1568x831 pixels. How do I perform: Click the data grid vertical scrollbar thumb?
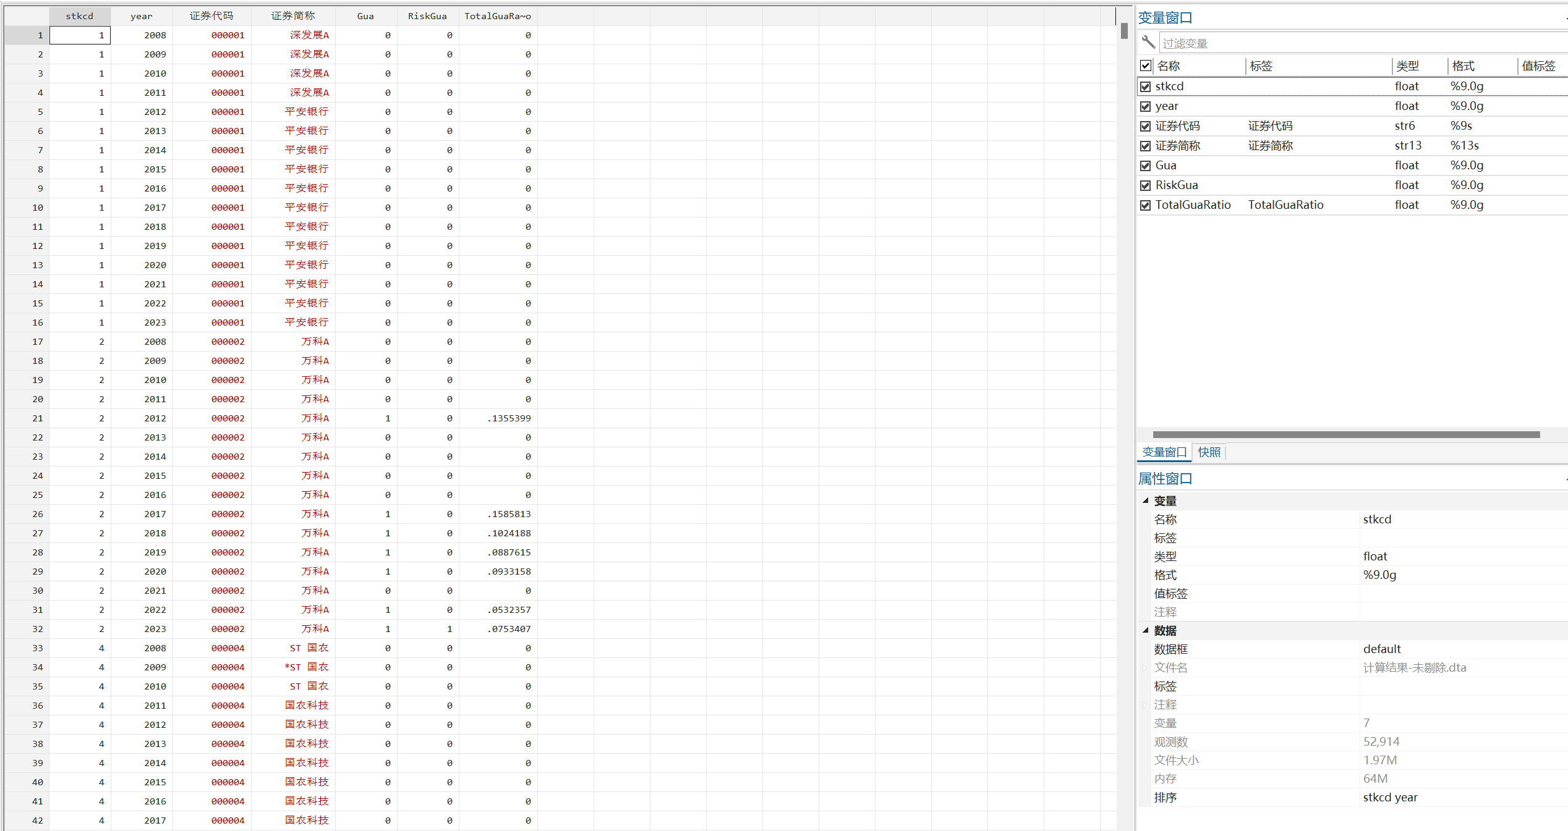tap(1124, 31)
